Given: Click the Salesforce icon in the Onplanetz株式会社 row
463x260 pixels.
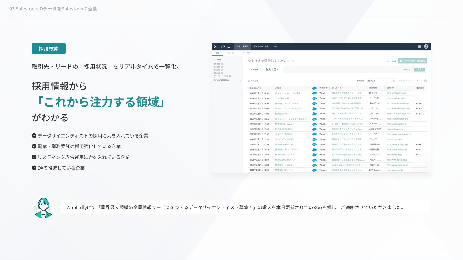Looking at the screenshot, I should click(x=315, y=93).
